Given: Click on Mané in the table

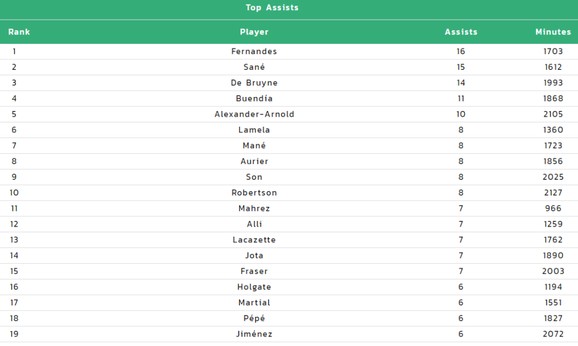Looking at the screenshot, I should [x=254, y=146].
